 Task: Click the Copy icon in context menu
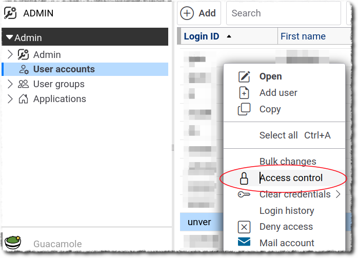click(245, 109)
